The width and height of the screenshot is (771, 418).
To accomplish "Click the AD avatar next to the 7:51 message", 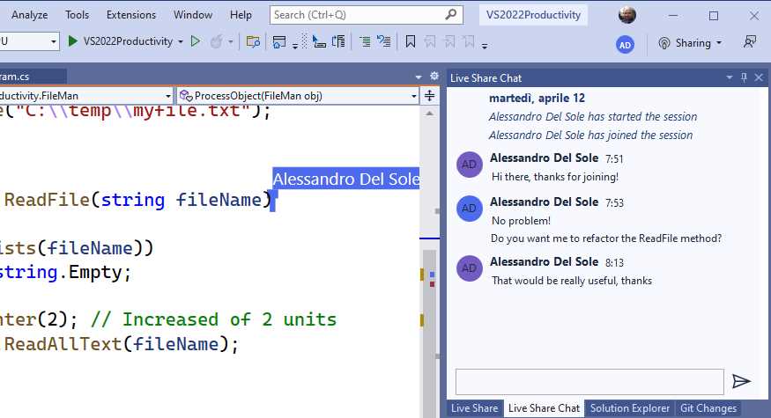I will coord(469,165).
